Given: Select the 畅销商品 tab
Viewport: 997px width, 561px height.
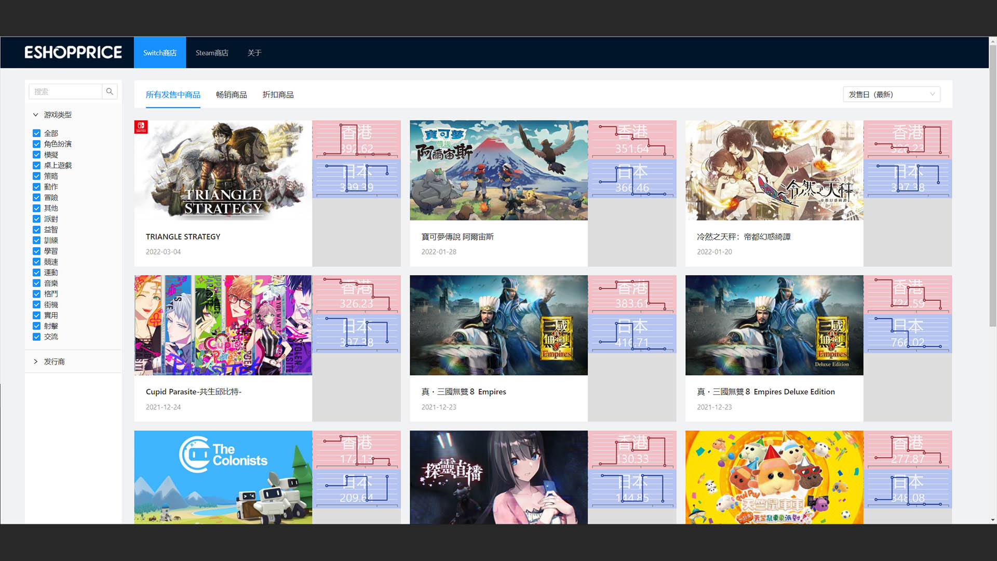Looking at the screenshot, I should tap(232, 95).
